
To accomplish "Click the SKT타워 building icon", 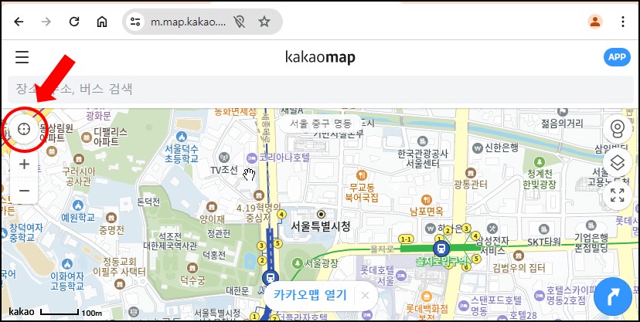I will pos(543,229).
